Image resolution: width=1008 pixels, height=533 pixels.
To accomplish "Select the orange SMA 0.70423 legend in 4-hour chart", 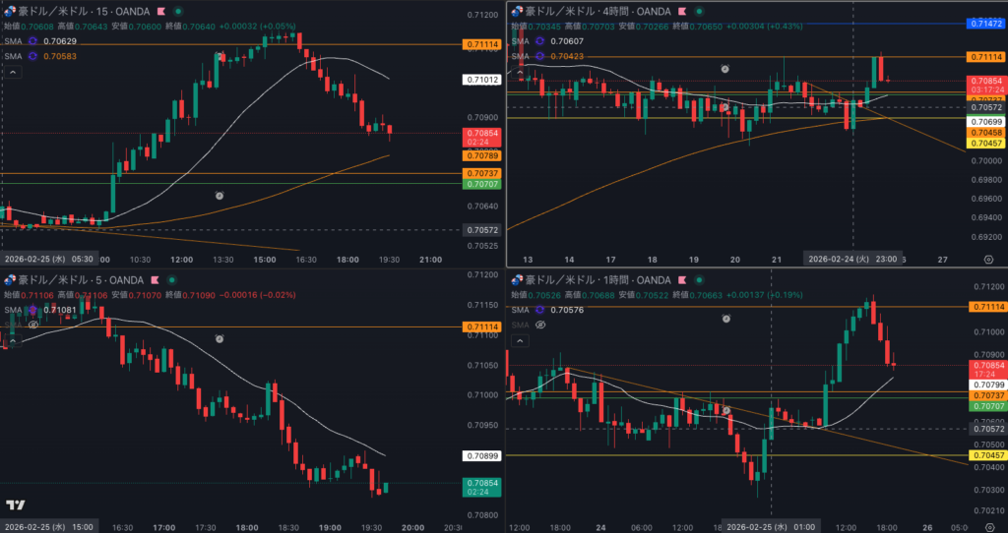I will (569, 56).
